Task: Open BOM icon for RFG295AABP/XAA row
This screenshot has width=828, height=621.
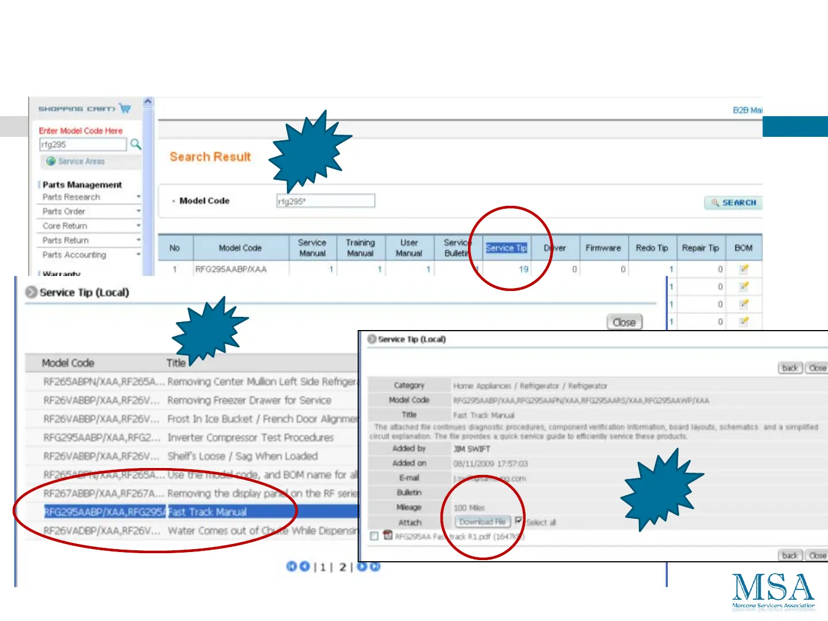Action: point(743,269)
